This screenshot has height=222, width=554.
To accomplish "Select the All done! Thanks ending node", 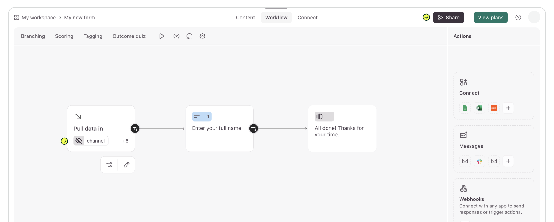I will (x=342, y=129).
